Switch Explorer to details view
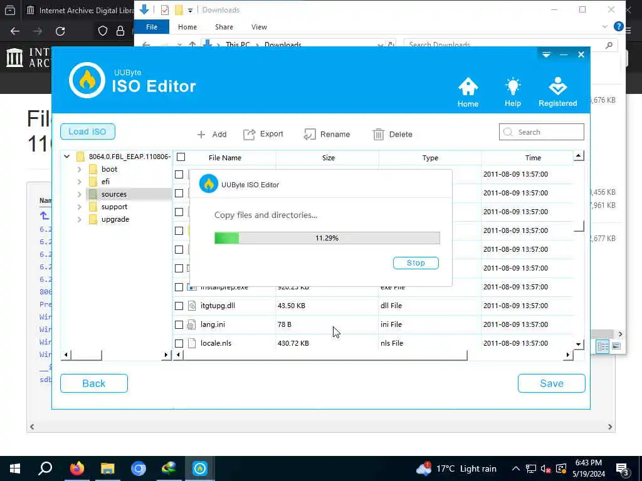Screen dimensions: 642x481 coord(603,346)
